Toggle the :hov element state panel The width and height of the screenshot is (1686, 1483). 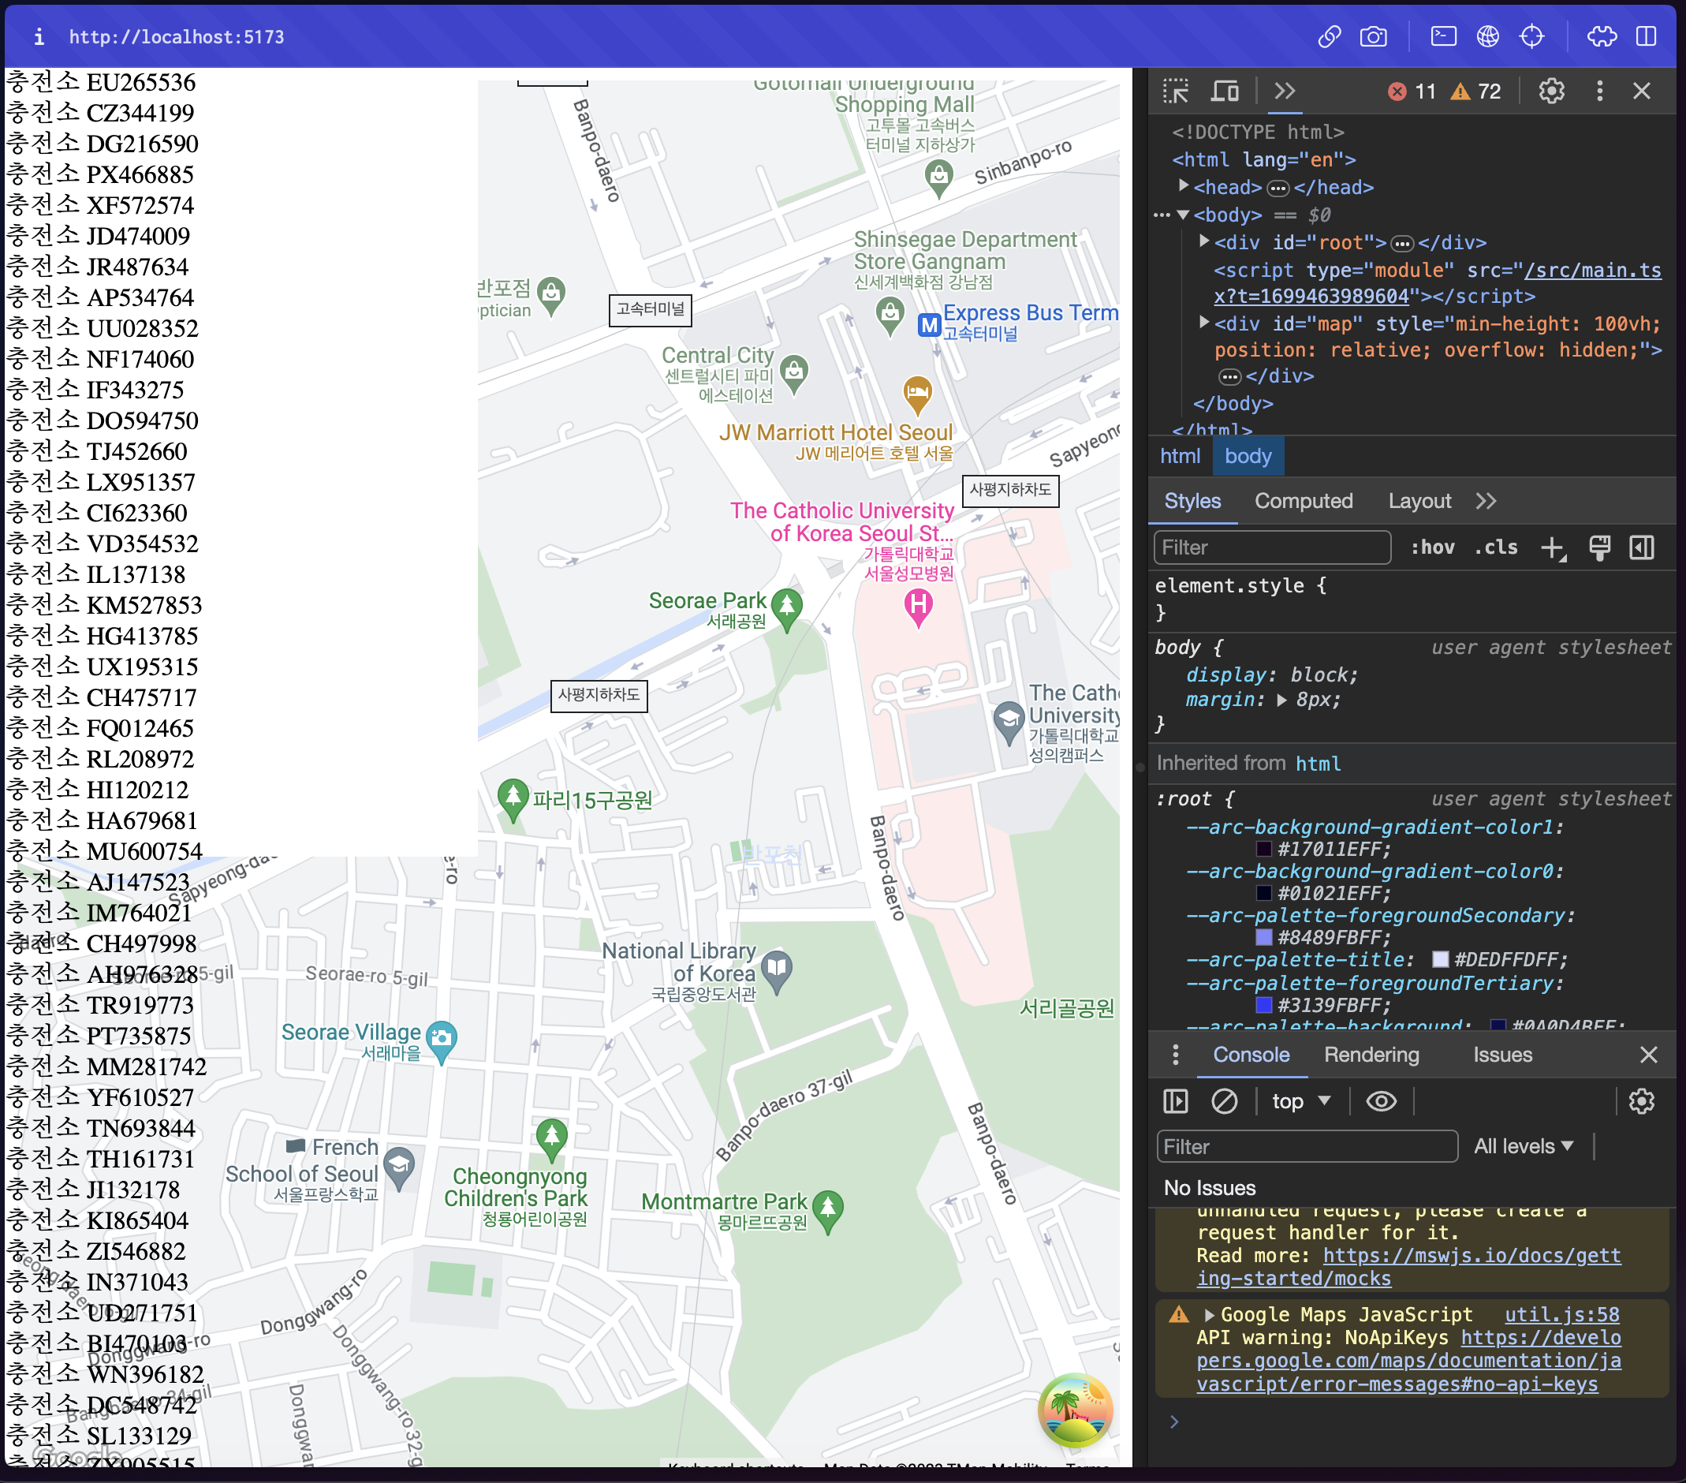(1432, 547)
